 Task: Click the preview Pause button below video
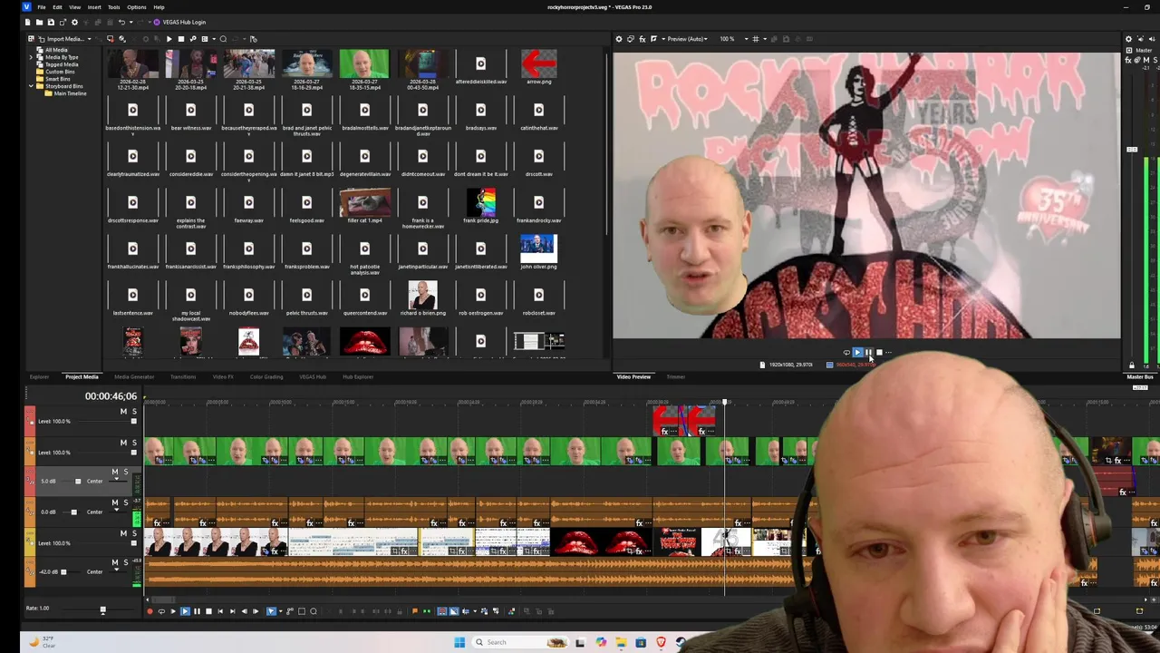(x=868, y=353)
